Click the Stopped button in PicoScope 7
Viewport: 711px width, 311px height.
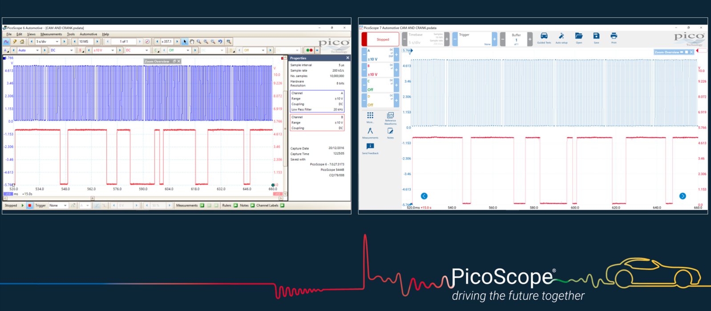tap(380, 40)
